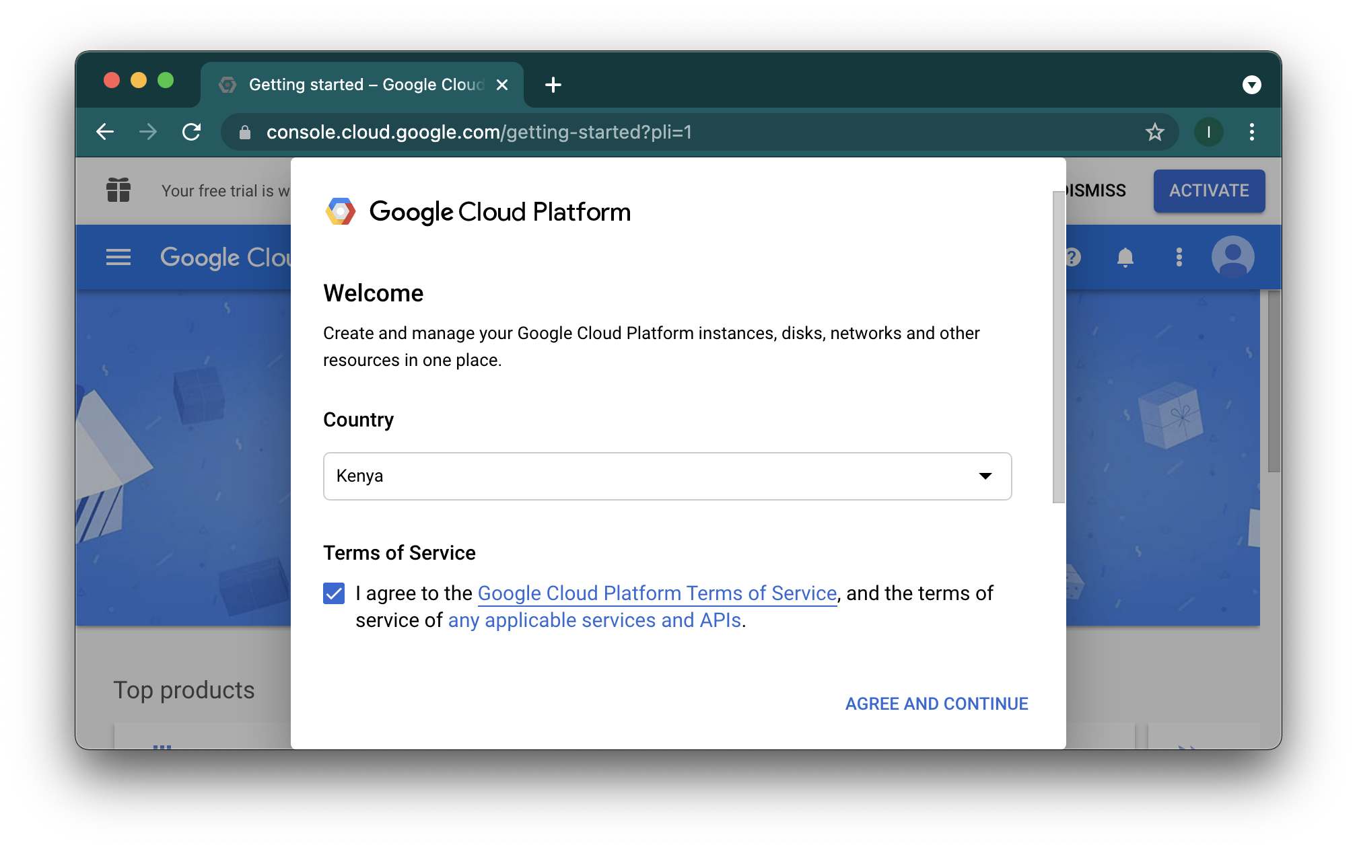Open the Chrome three-dot menu

1251,132
